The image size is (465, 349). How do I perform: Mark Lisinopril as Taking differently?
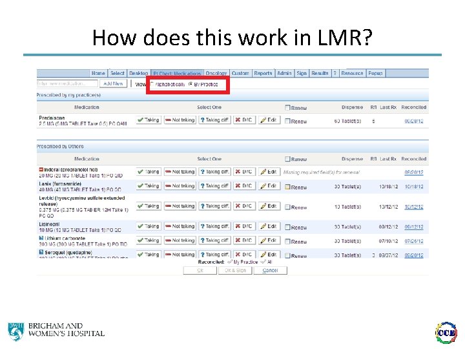click(x=214, y=226)
